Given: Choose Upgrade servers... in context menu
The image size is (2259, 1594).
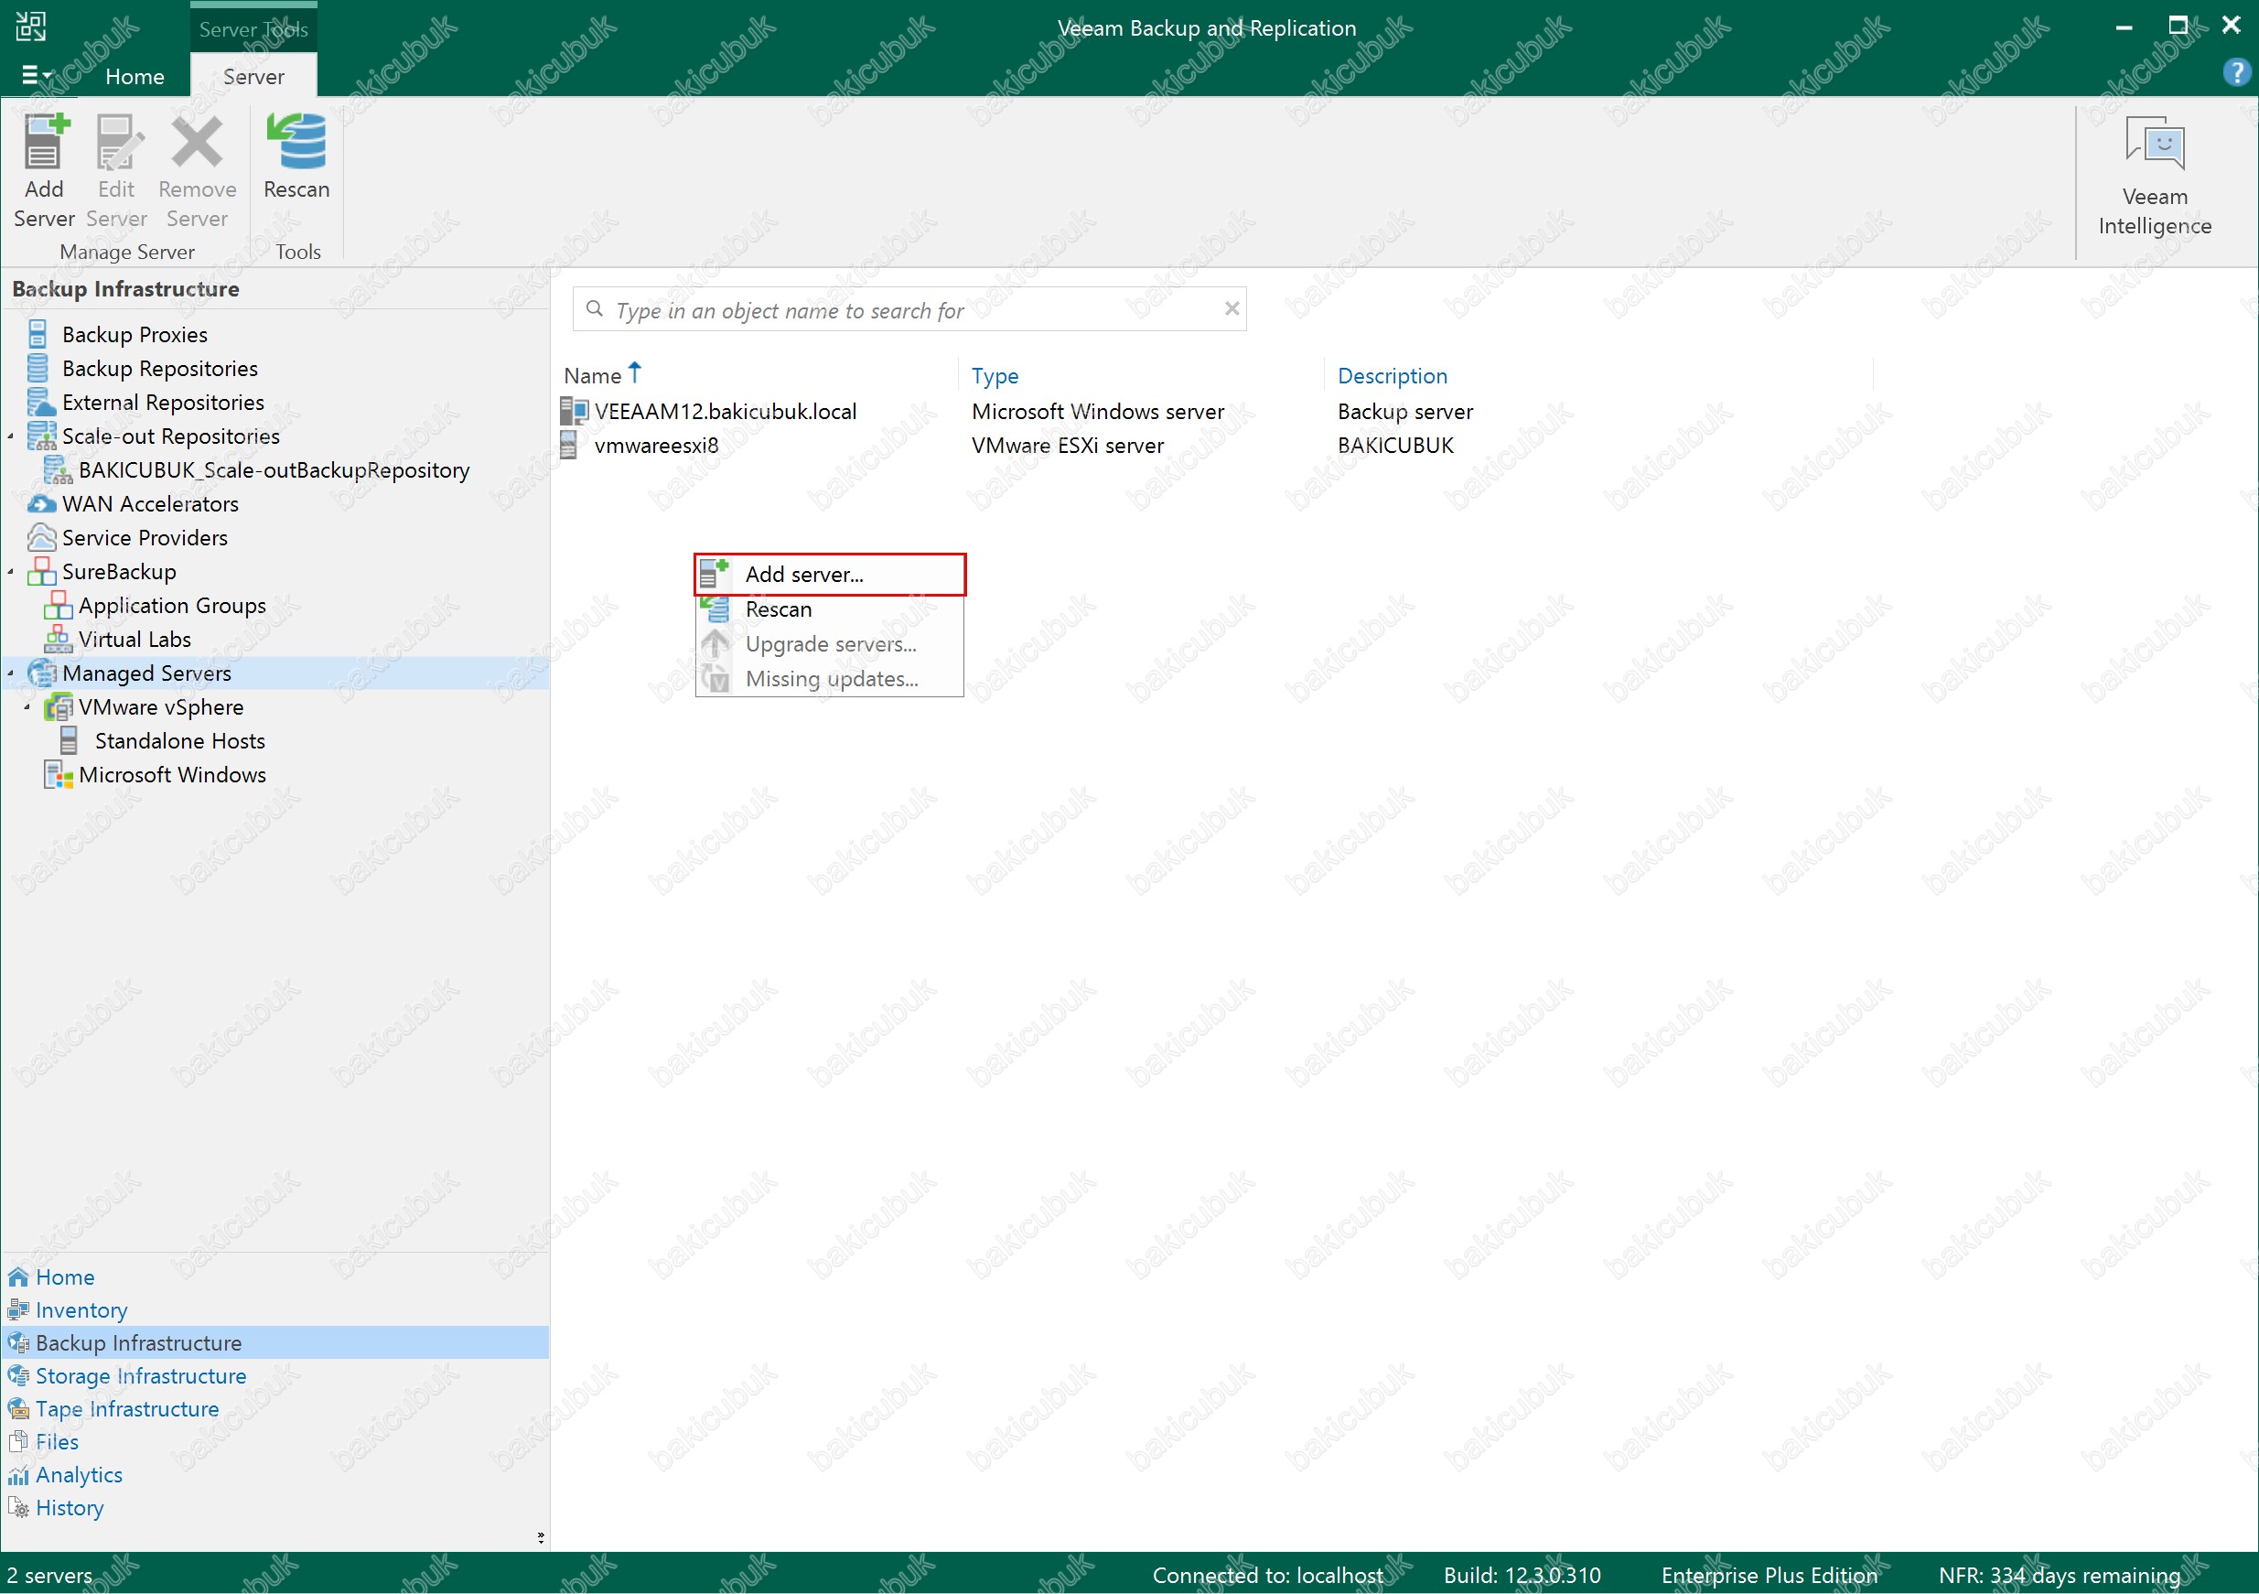Looking at the screenshot, I should [x=830, y=643].
